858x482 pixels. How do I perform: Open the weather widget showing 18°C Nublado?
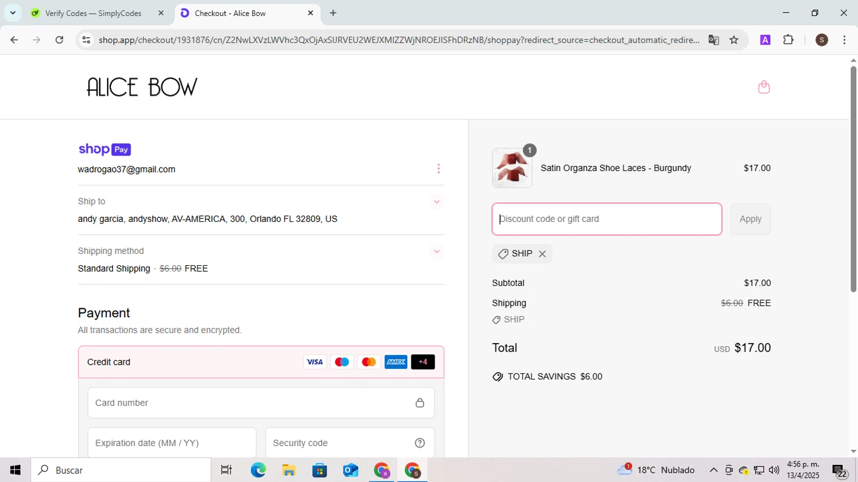[x=656, y=470]
